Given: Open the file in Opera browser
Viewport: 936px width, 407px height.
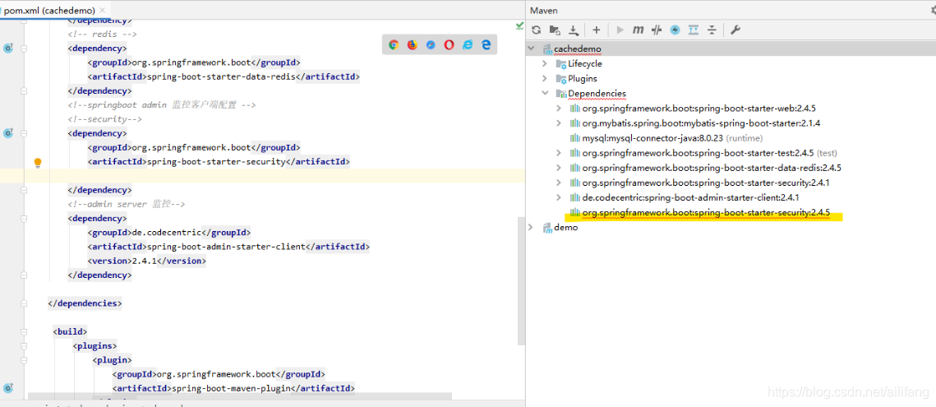Looking at the screenshot, I should (449, 44).
